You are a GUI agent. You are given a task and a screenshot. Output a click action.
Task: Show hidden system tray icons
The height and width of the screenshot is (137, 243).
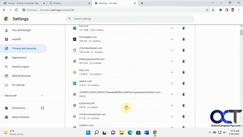(210, 132)
